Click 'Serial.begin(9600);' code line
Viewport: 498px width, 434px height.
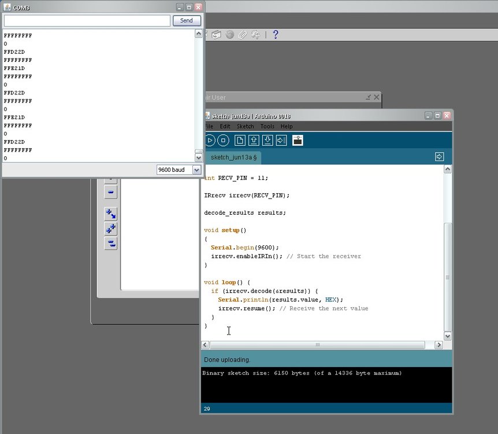[244, 248]
